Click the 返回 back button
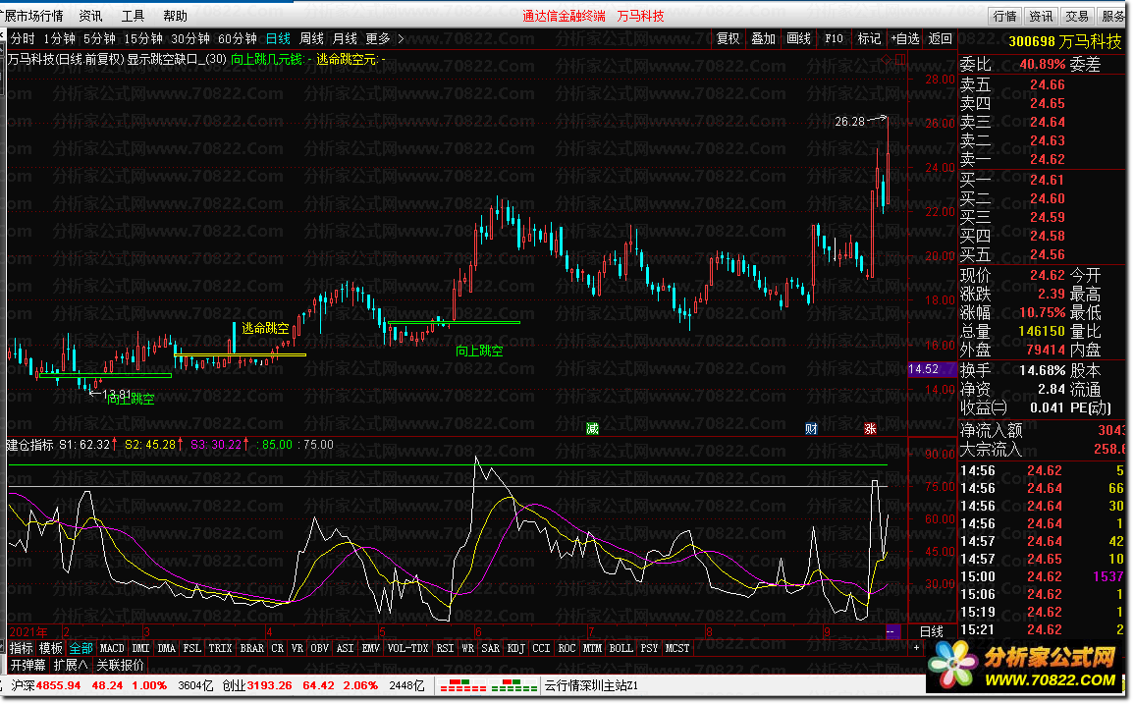This screenshot has height=704, width=1134. click(x=941, y=39)
